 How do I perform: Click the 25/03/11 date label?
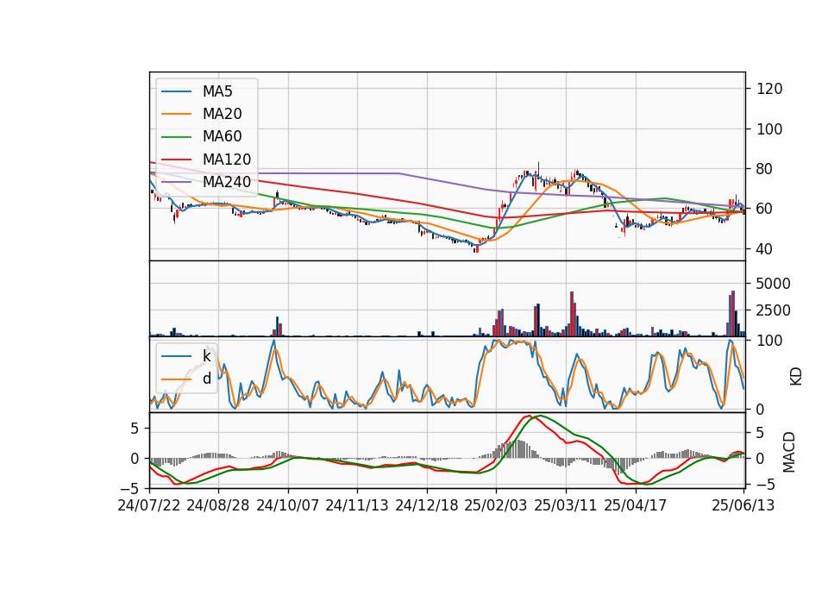(566, 505)
